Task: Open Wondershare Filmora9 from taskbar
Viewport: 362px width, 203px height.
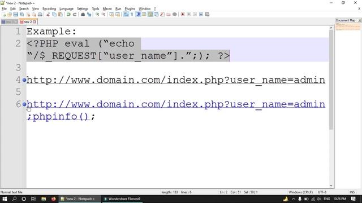Action: coord(122,199)
